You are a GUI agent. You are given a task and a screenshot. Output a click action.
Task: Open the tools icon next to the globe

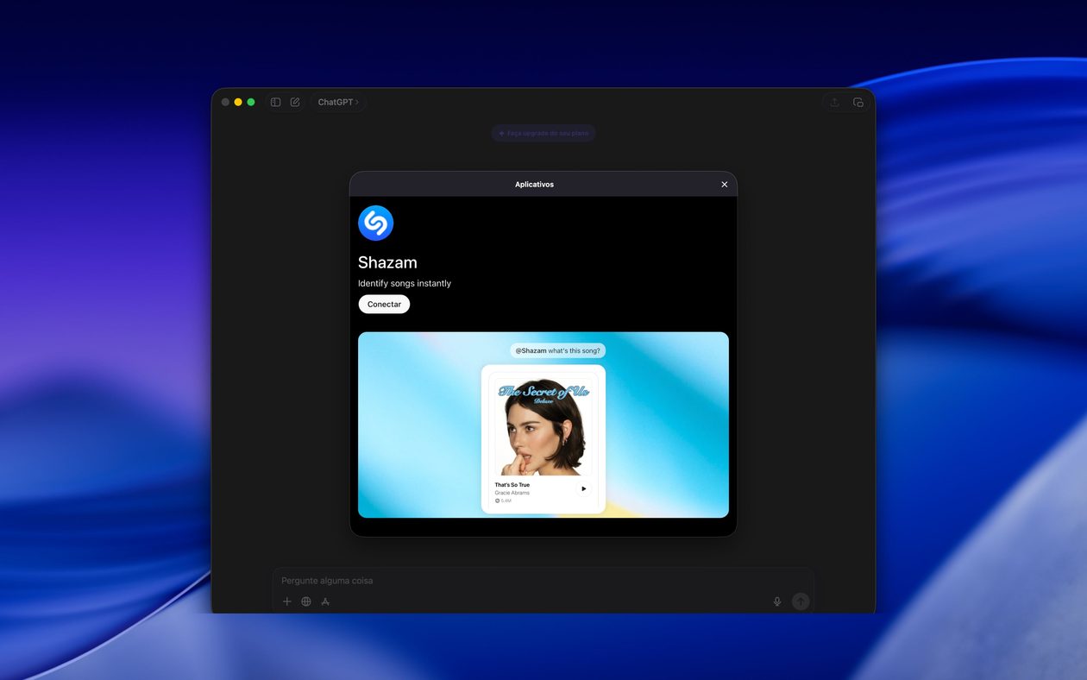[x=325, y=601]
